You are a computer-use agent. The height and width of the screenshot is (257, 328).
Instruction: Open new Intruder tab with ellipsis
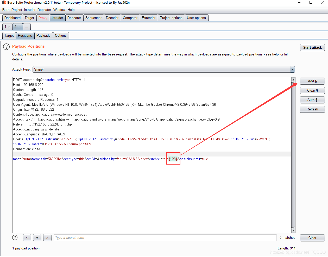(27, 27)
